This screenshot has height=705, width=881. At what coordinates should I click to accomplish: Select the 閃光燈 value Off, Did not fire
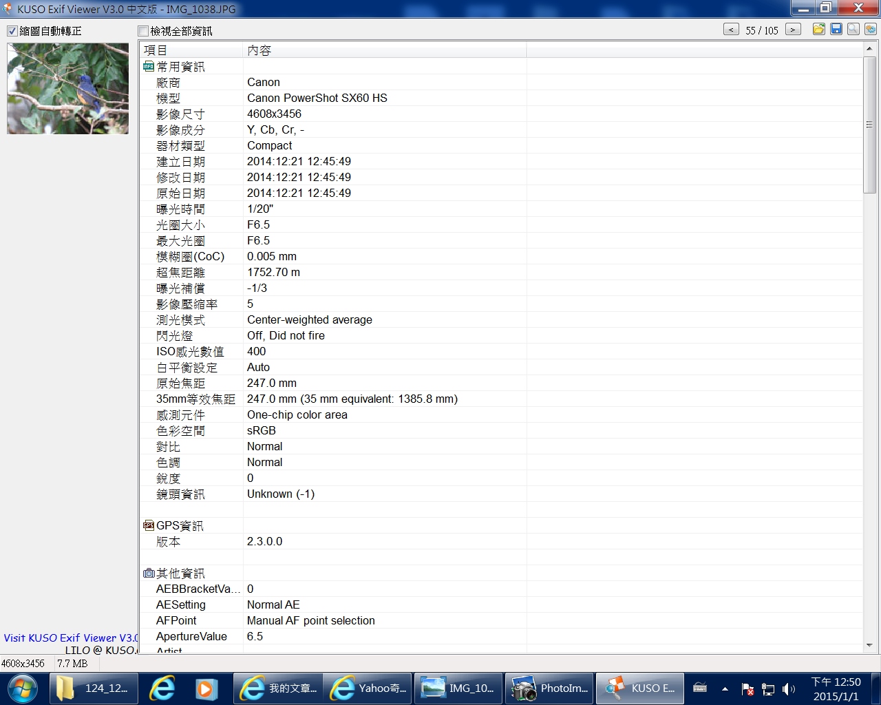tap(286, 336)
